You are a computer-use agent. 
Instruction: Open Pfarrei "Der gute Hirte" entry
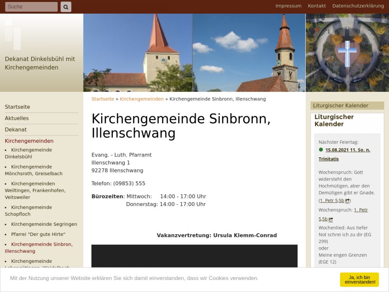pos(38,234)
